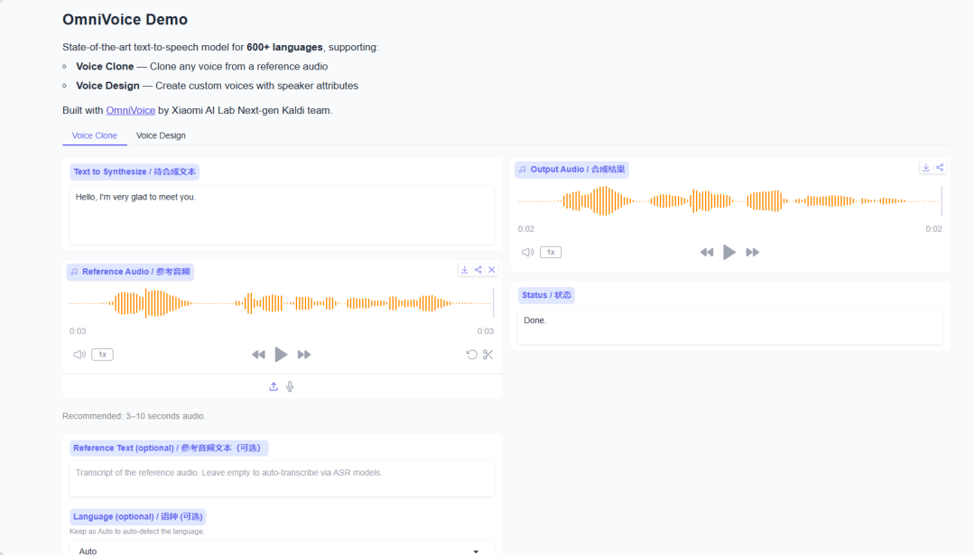Open the Language Auto dropdown
975x555 pixels.
point(282,550)
